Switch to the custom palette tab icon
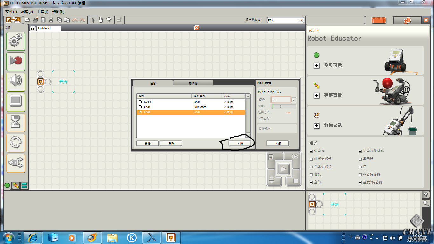Image resolution: width=434 pixels, height=244 pixels. pyautogui.click(x=24, y=186)
